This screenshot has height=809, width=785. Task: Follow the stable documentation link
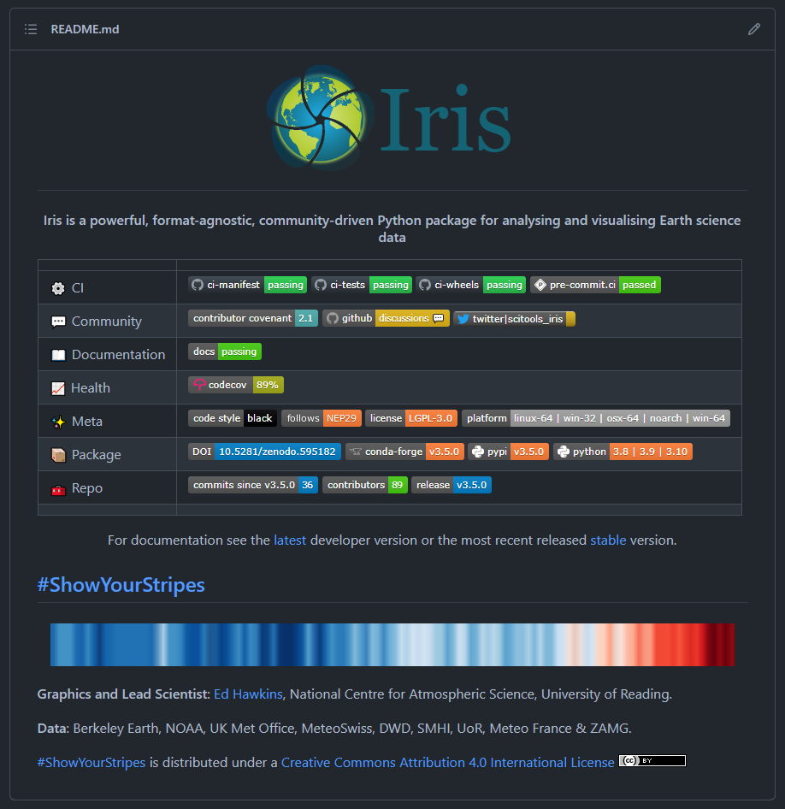(x=608, y=540)
